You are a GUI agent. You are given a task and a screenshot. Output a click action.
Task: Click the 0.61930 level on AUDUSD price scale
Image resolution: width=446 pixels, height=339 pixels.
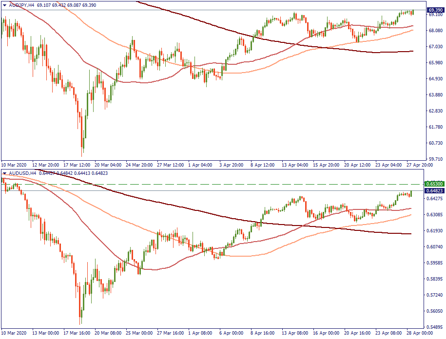coord(435,231)
